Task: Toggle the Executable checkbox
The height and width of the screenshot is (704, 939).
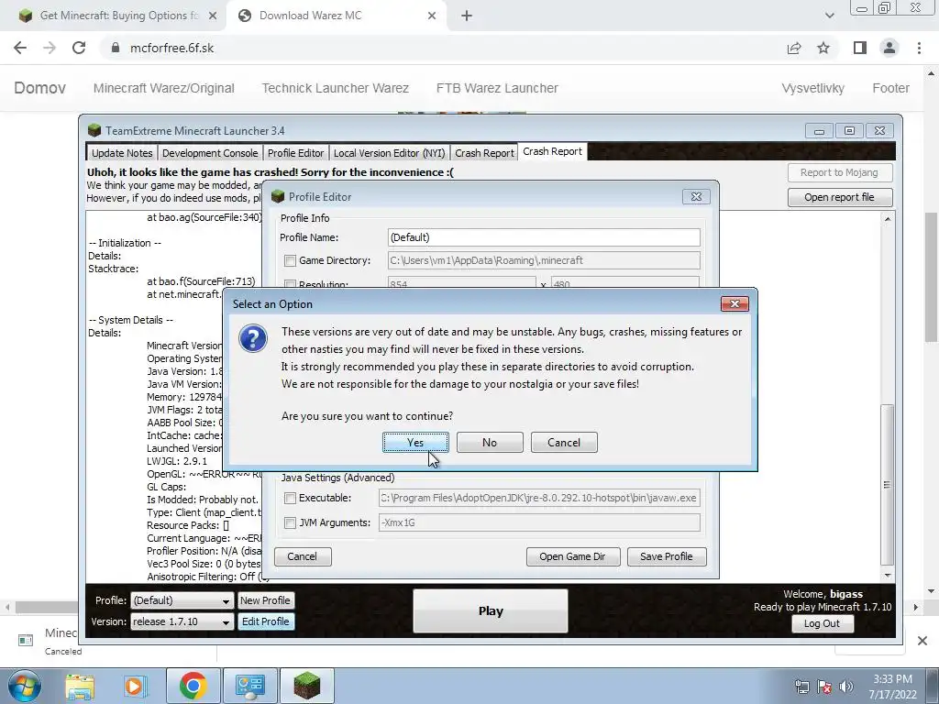Action: point(291,498)
